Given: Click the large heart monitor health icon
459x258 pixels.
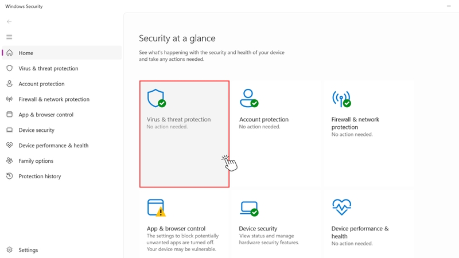Looking at the screenshot, I should click(x=341, y=207).
